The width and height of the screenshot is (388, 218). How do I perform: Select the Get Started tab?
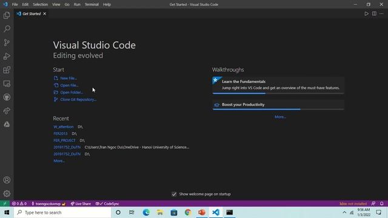pos(31,13)
